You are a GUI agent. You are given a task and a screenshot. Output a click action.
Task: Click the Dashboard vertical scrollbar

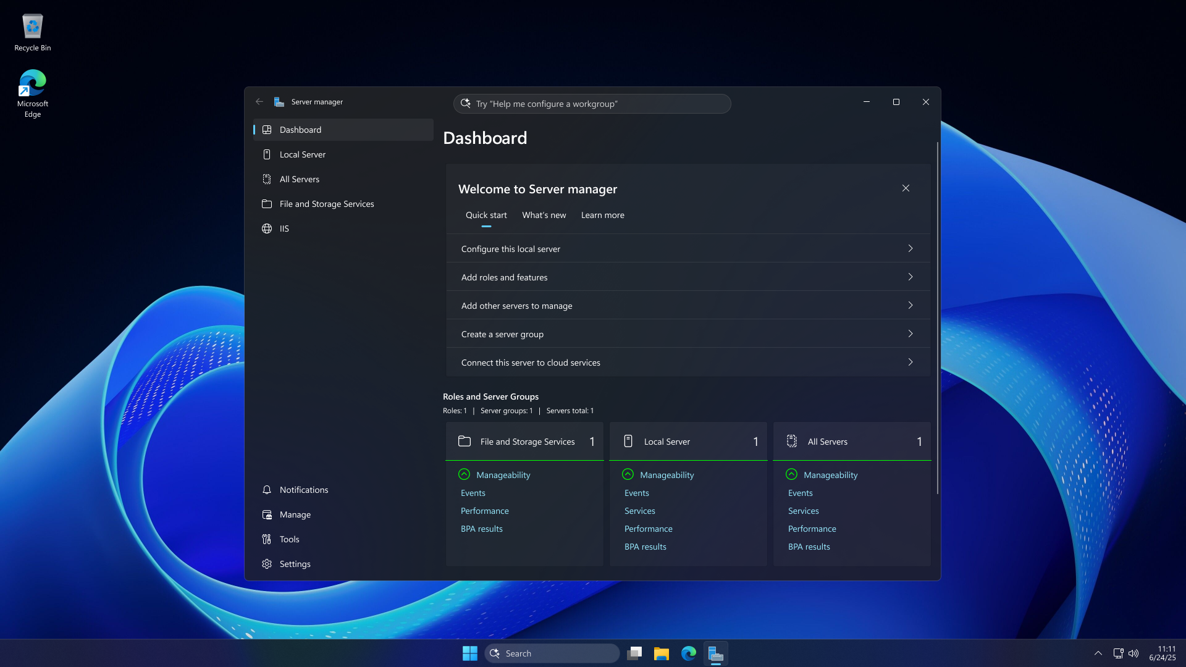937,318
